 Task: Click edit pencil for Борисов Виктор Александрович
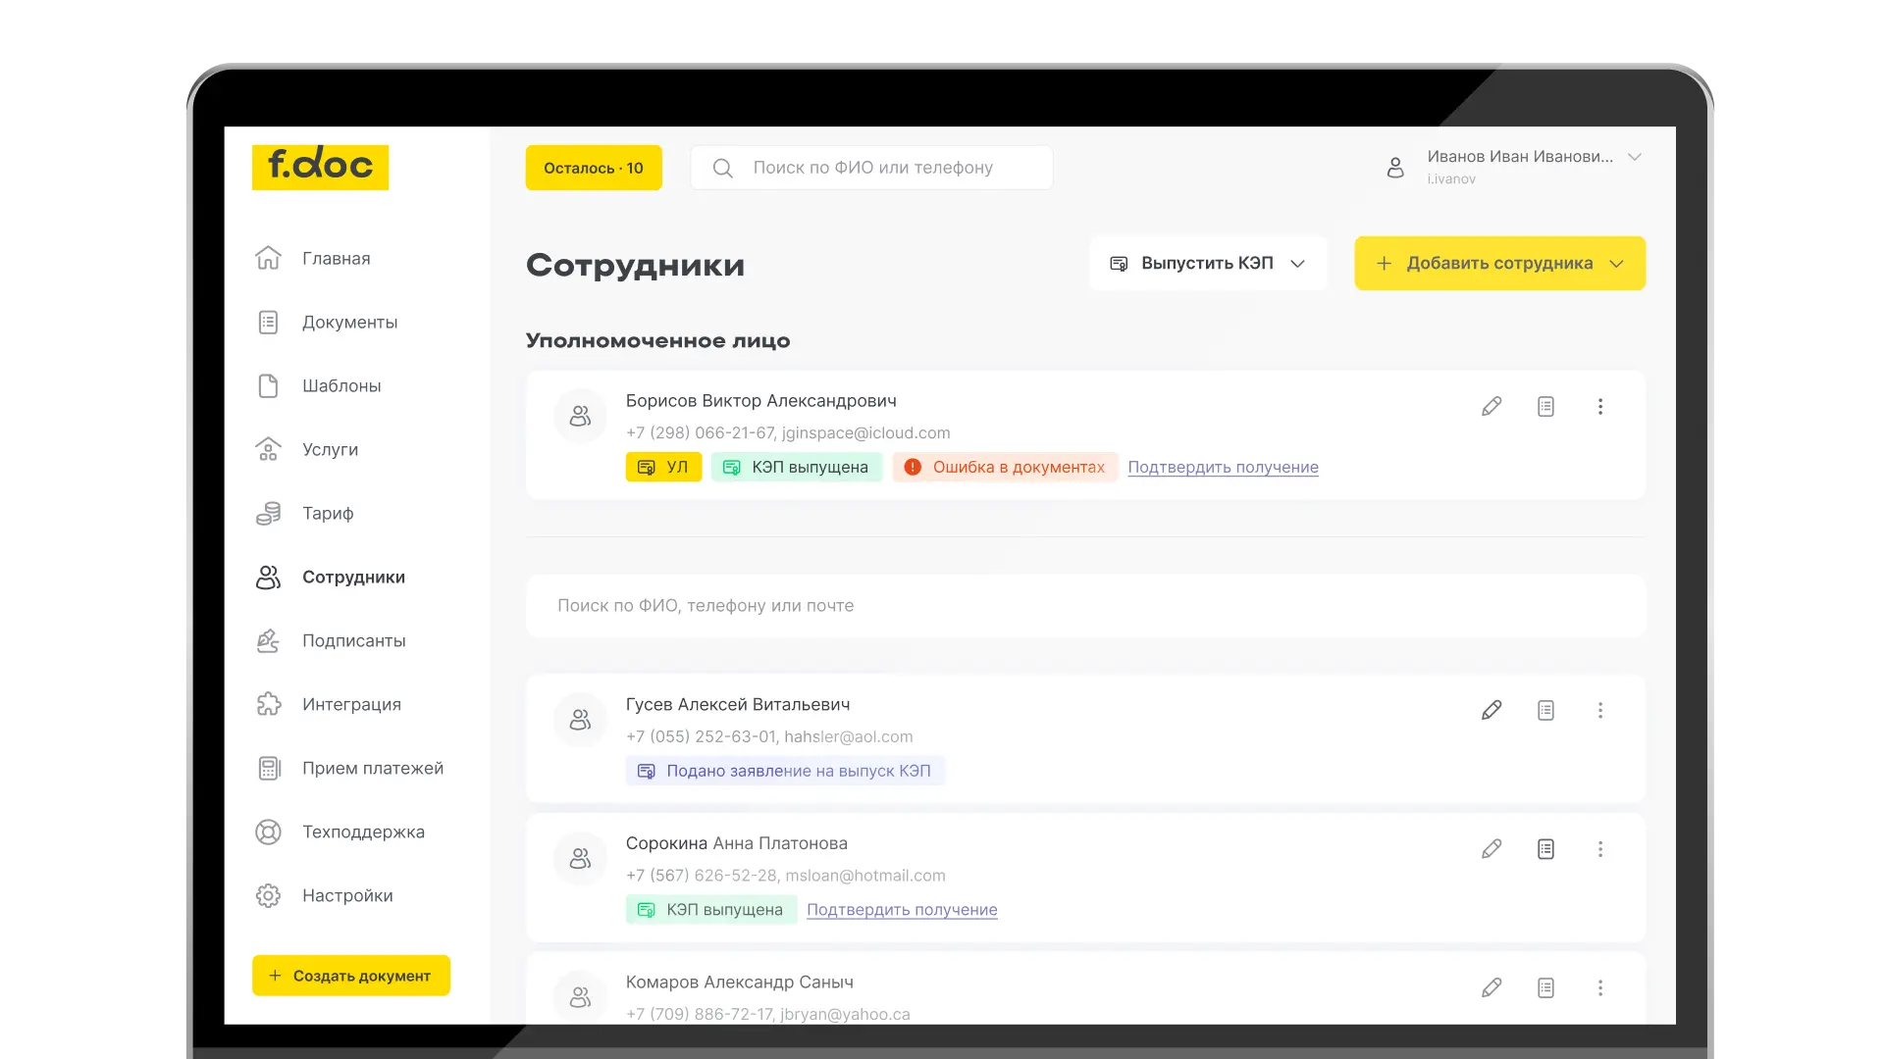point(1491,406)
